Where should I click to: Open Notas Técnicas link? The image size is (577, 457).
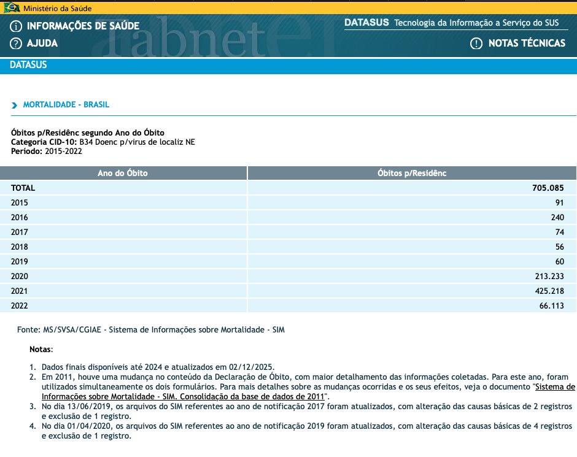pos(527,43)
